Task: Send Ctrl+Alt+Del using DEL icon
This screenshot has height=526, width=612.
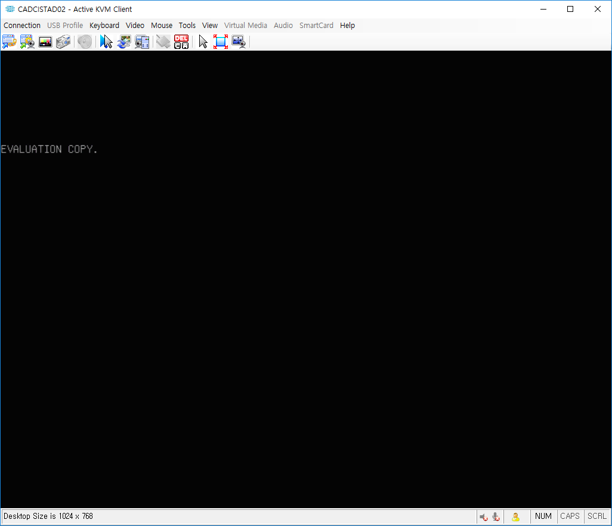Action: pos(181,41)
